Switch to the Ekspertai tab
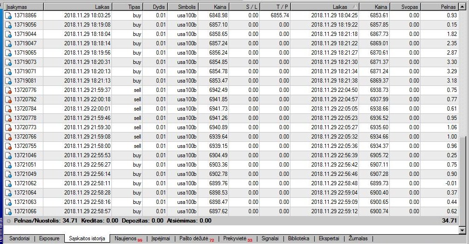 click(329, 238)
